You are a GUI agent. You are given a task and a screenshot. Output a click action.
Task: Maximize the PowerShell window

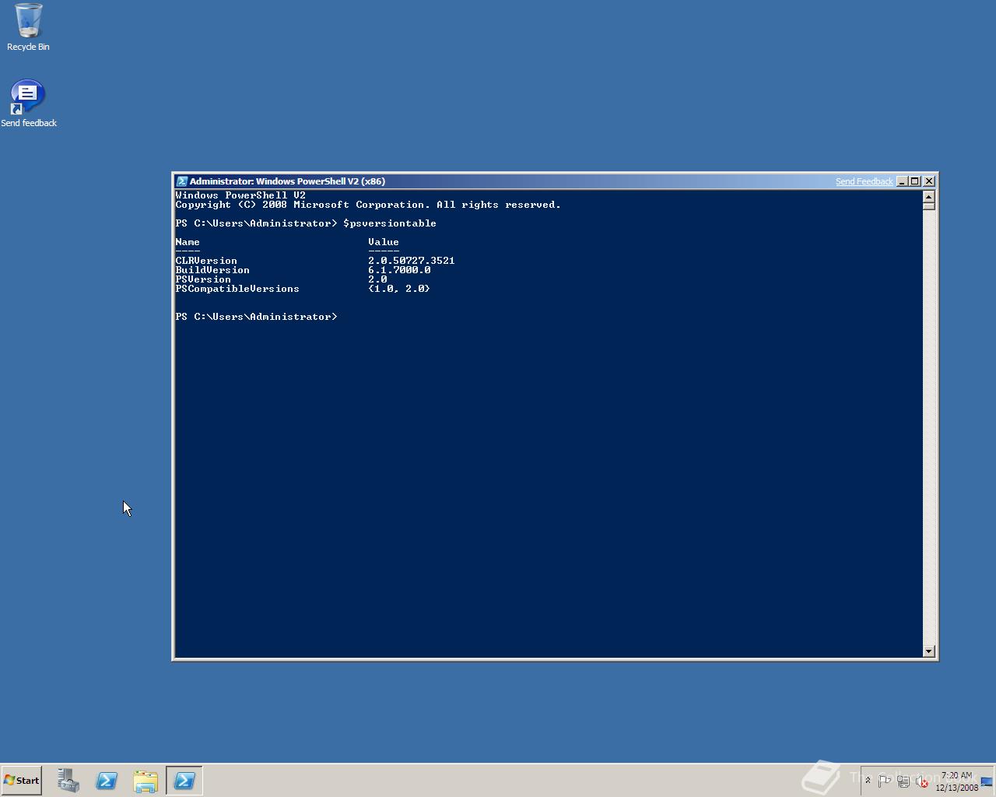915,181
